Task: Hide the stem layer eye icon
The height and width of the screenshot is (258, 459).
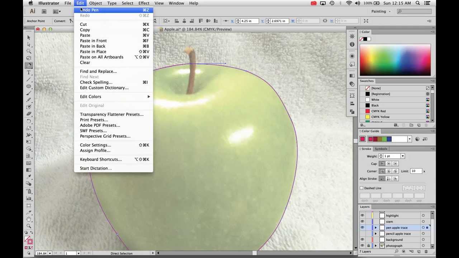Action: 362,222
